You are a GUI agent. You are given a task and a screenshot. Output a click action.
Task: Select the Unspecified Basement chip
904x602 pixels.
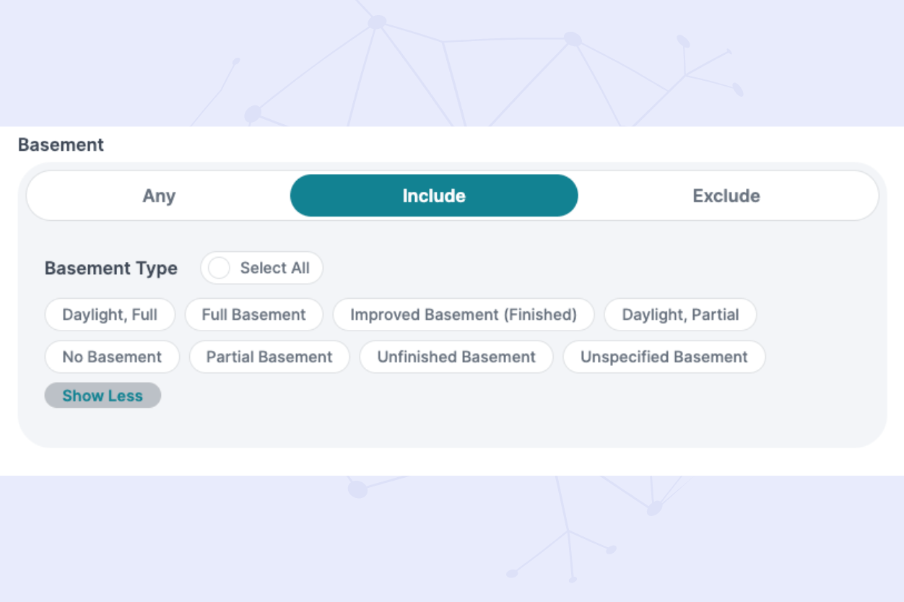click(664, 357)
